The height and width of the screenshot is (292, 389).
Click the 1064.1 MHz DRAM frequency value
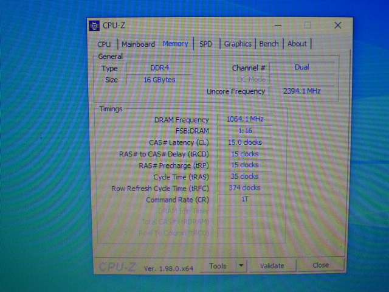(x=245, y=119)
